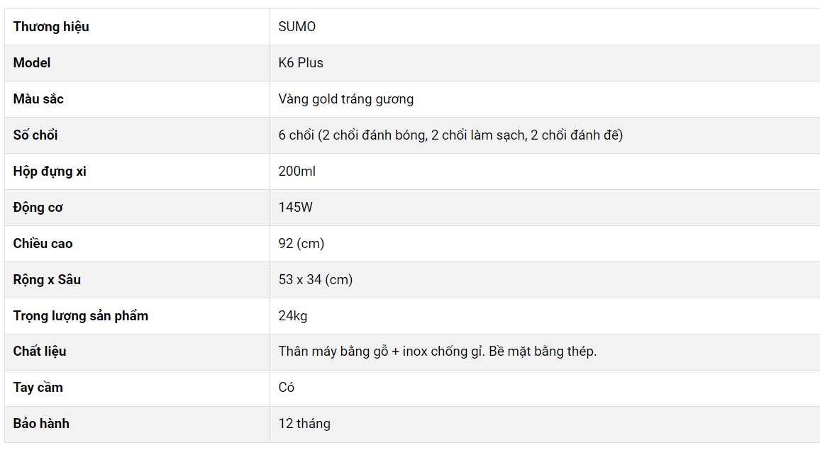Select the "24kg" weight value
820x450 pixels.
coord(293,316)
